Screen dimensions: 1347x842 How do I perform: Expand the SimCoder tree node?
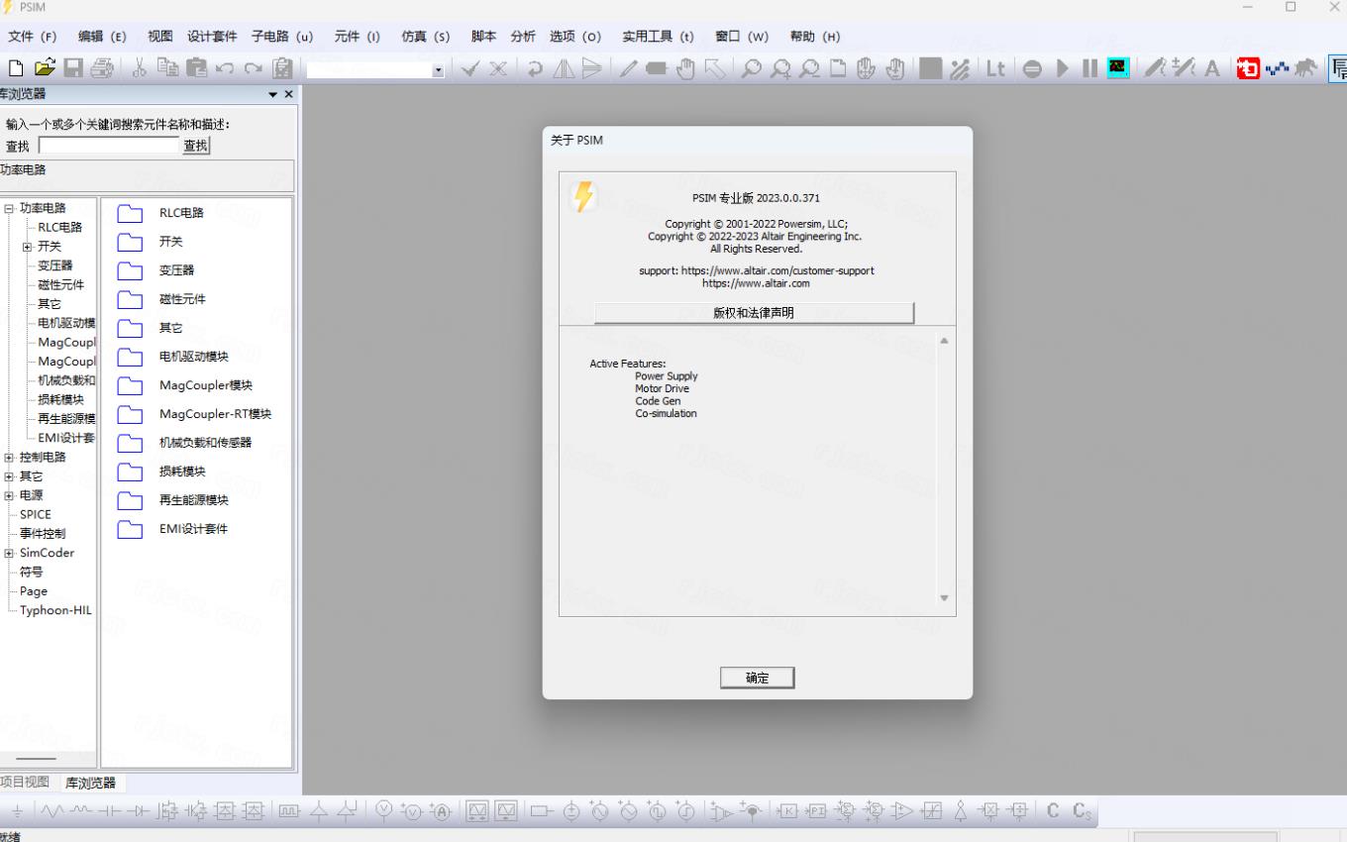(x=9, y=553)
